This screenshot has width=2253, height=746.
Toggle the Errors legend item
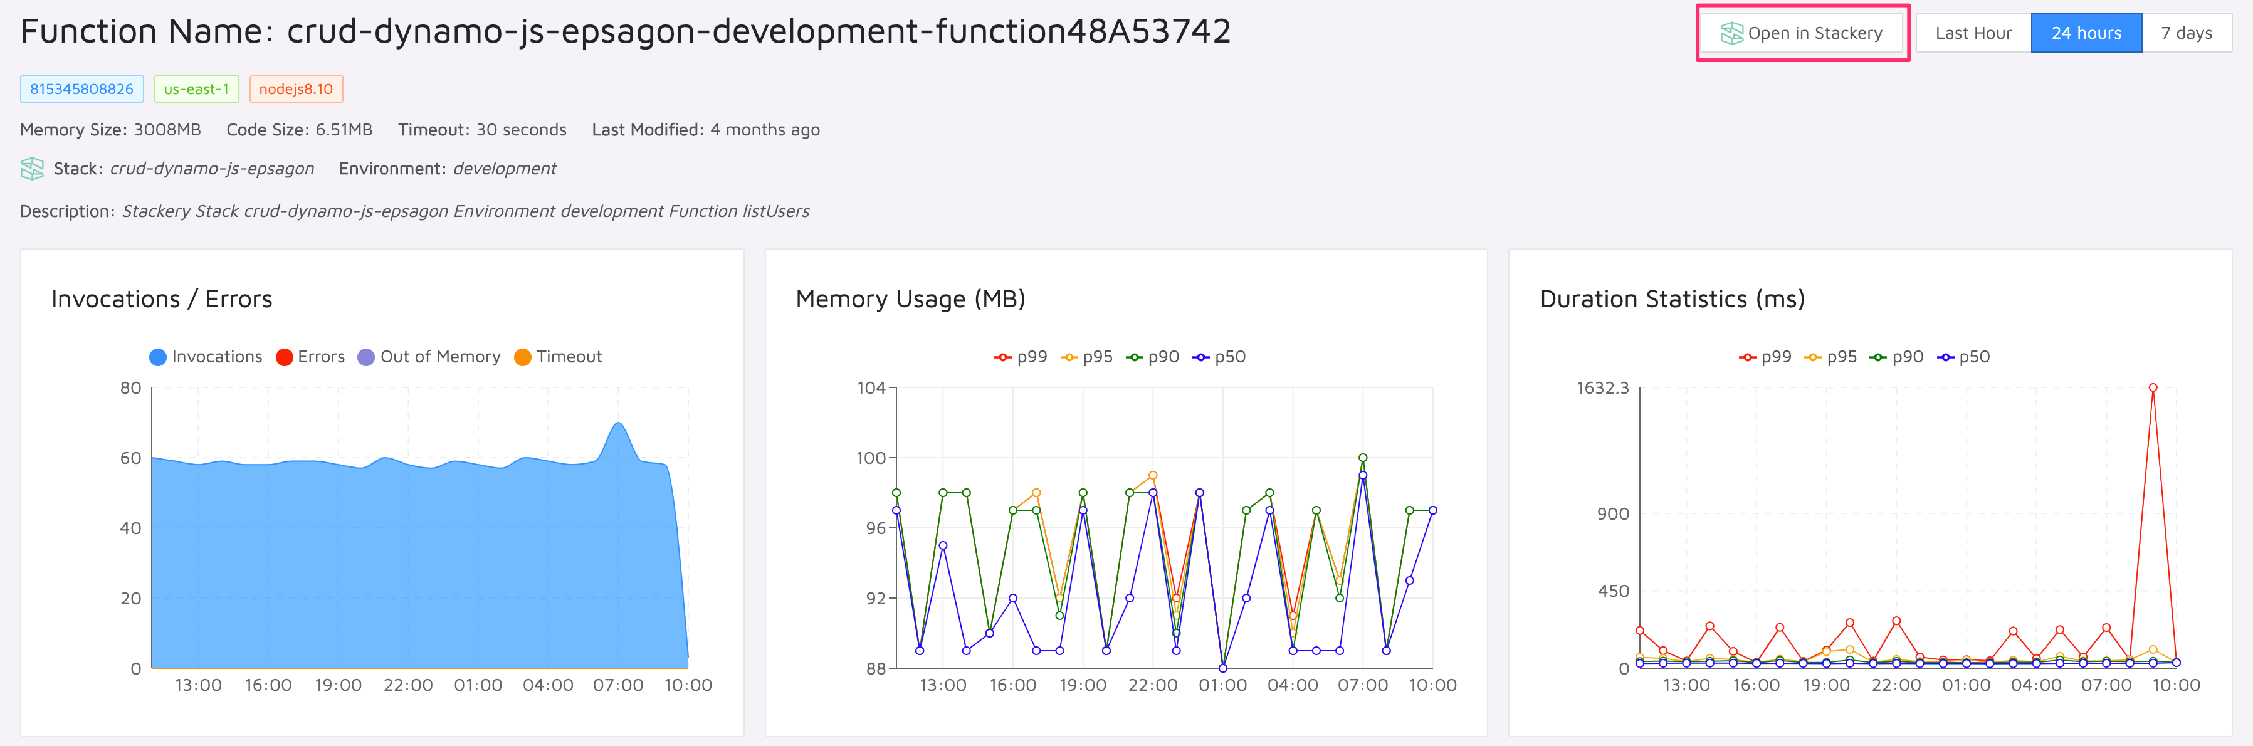(310, 357)
